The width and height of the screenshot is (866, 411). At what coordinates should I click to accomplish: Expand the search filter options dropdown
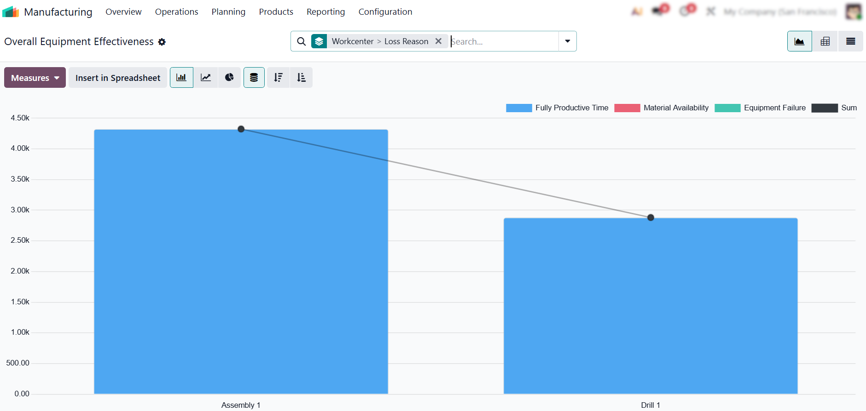(x=567, y=41)
